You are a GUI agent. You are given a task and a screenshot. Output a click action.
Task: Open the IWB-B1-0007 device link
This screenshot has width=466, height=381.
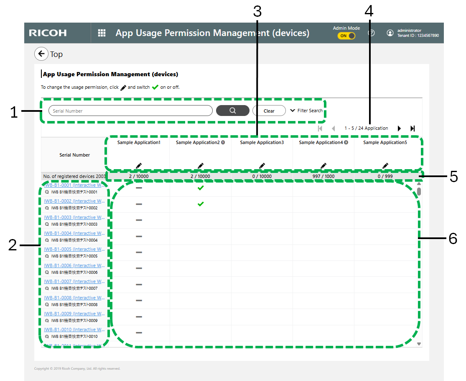74,281
